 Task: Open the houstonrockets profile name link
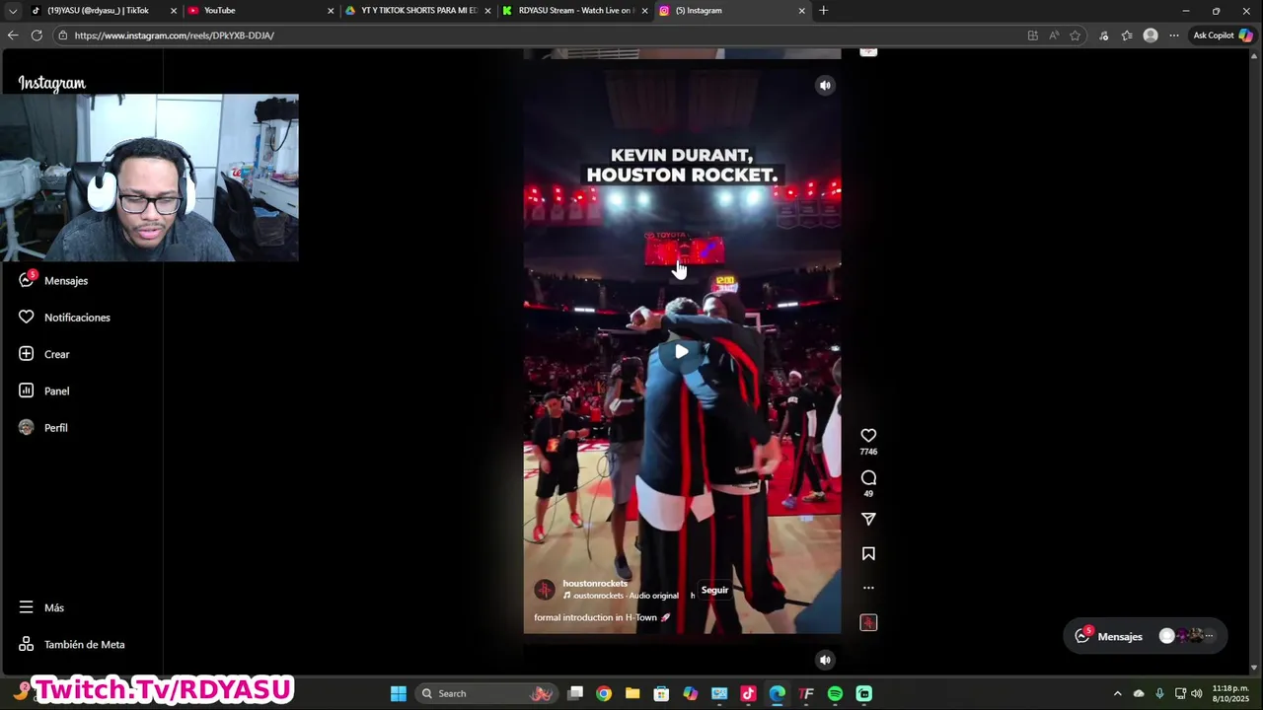tap(595, 584)
